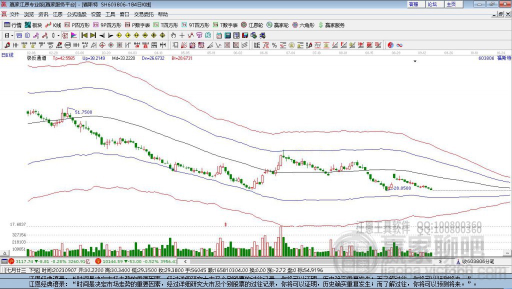Toggle the crosshair cursor tool
This screenshot has width=512, height=289.
(182, 35)
